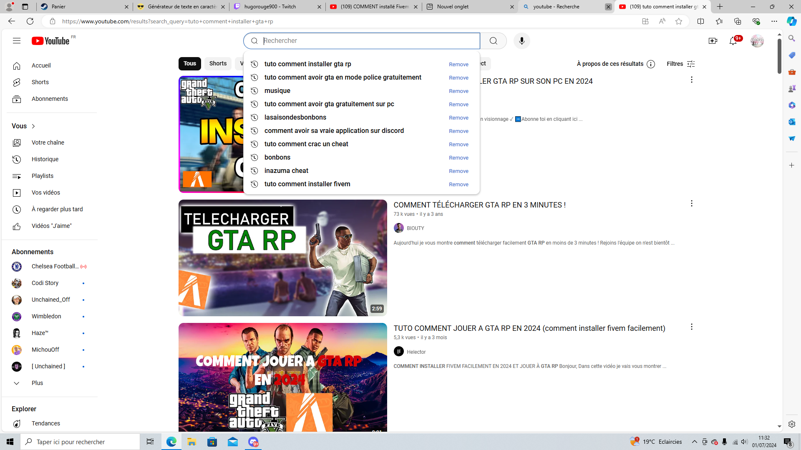
Task: Open File Explorer from the taskbar
Action: (191, 442)
